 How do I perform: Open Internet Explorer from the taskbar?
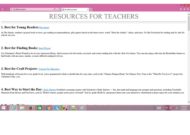(14, 108)
